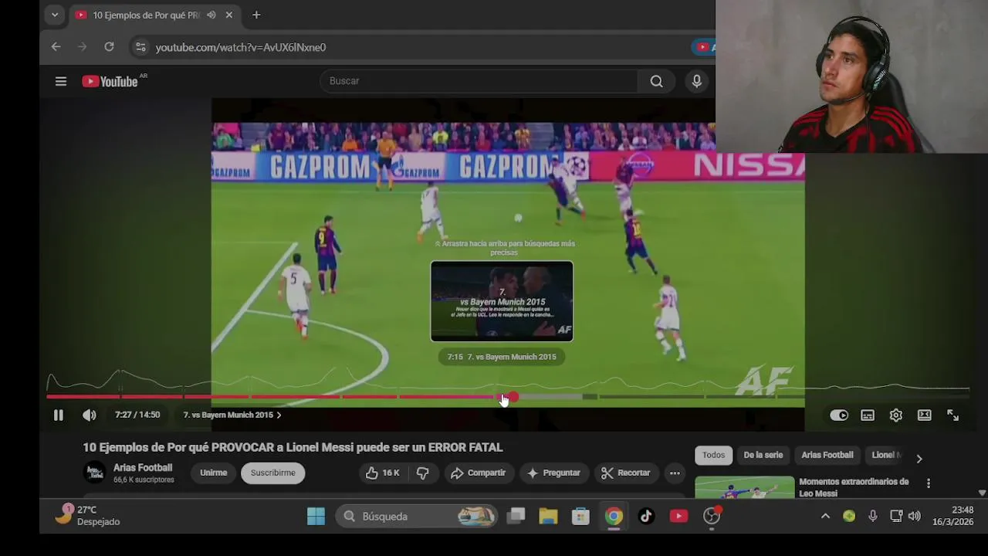Show more filter chips with right arrow

click(919, 458)
